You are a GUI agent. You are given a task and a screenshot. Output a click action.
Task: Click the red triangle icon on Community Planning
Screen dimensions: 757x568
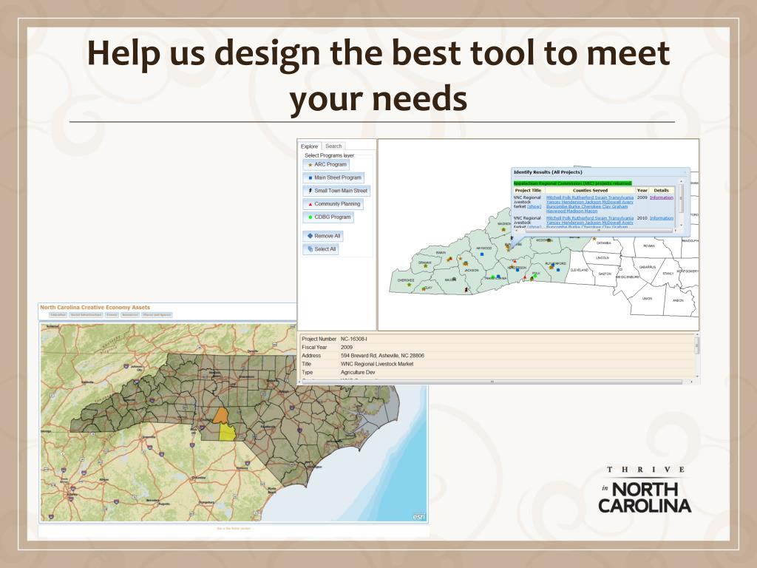(310, 204)
